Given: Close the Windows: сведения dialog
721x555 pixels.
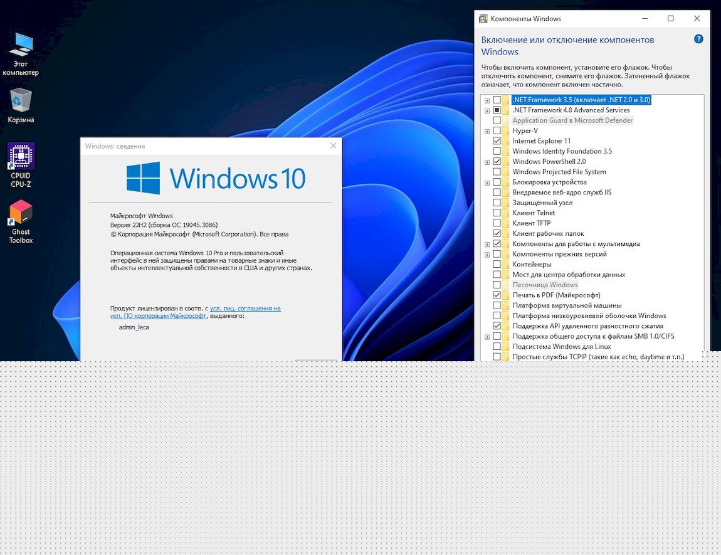Looking at the screenshot, I should 334,145.
